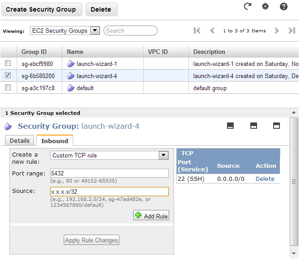The height and width of the screenshot is (262, 301).
Task: Click Create Security Group button
Action: [x=42, y=9]
